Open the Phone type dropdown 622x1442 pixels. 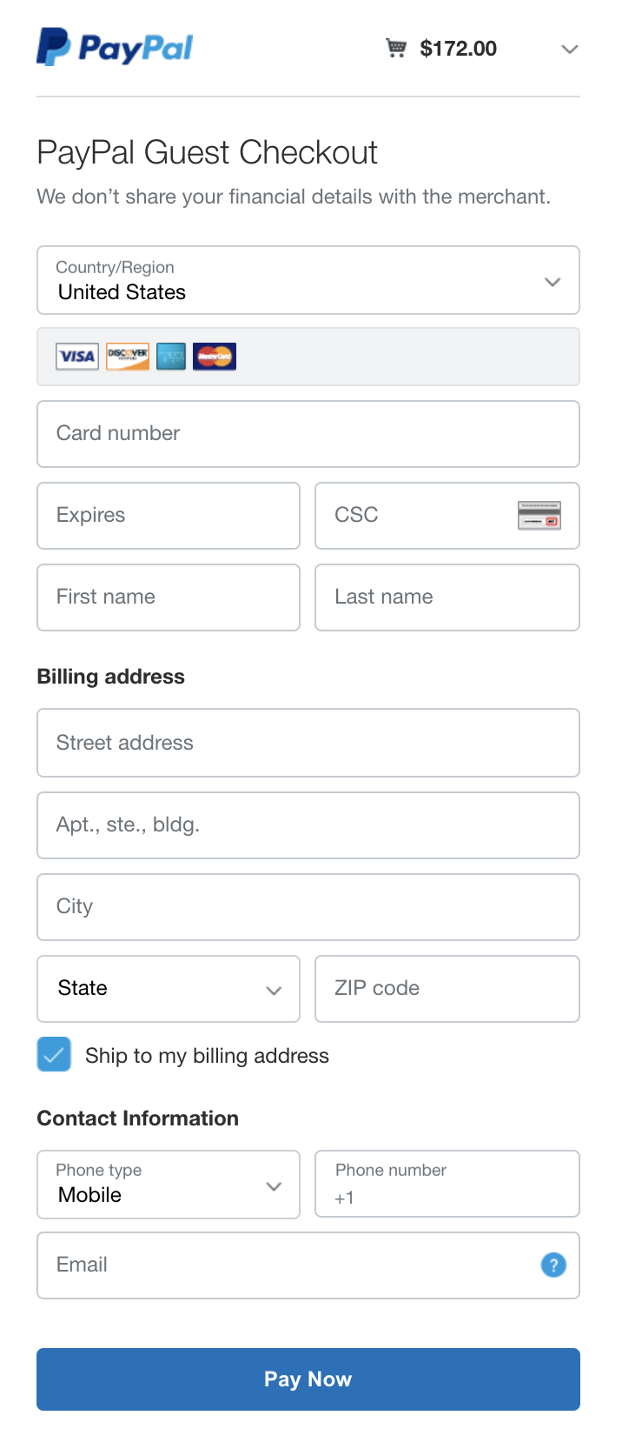[169, 1185]
